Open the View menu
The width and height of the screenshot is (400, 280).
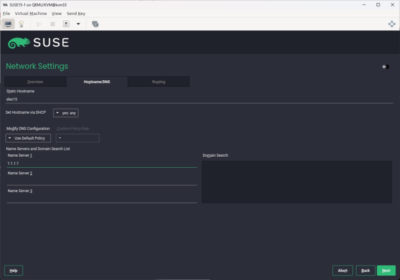pyautogui.click(x=56, y=13)
